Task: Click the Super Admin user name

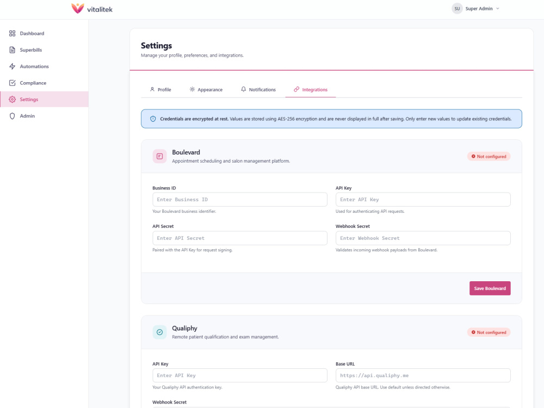Action: [479, 9]
